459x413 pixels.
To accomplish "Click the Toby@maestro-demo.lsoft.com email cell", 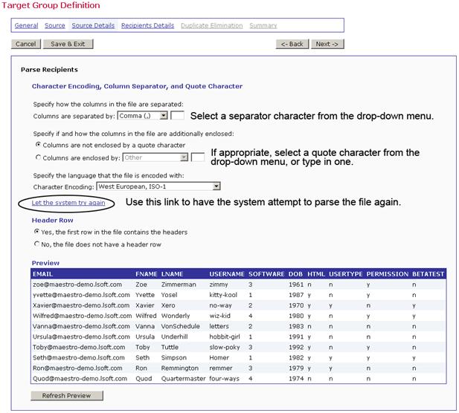I will click(x=79, y=347).
